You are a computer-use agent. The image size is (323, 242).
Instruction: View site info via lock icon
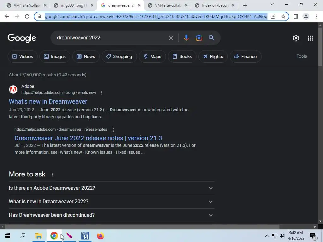(40, 16)
